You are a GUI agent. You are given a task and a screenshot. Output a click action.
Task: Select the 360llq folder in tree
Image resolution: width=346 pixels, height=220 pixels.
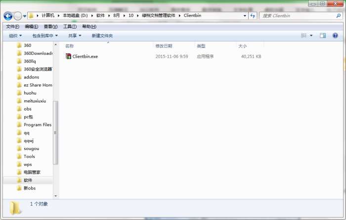tap(30, 61)
